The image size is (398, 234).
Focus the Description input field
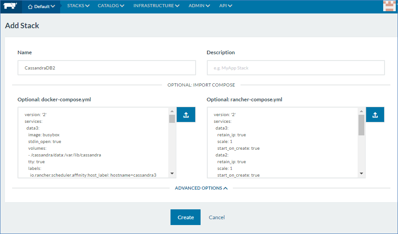pos(295,68)
